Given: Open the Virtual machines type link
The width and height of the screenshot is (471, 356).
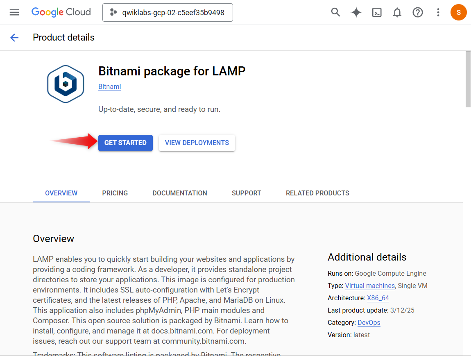Looking at the screenshot, I should coord(370,286).
